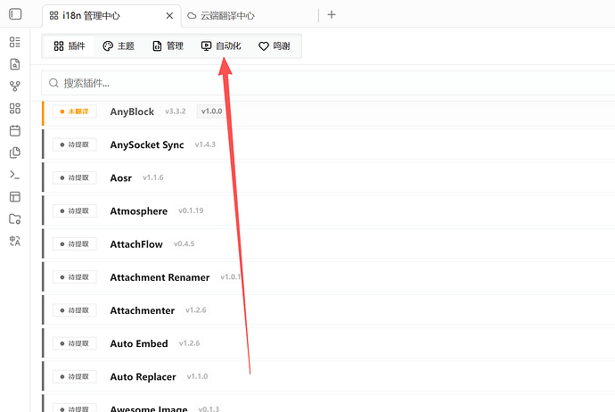
Task: Select the AttachFlow plugin name
Action: click(x=136, y=244)
